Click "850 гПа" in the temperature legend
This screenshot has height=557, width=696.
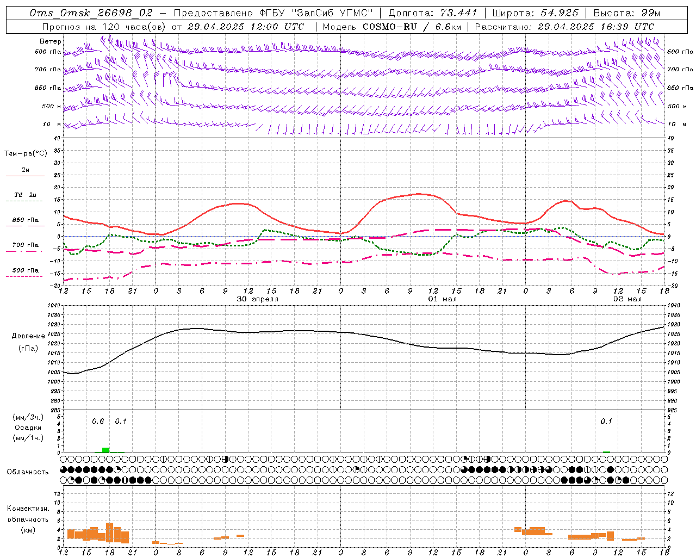tap(25, 220)
